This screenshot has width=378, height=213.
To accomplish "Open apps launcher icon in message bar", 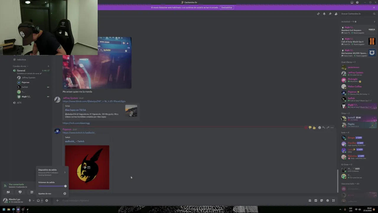I will 333,201.
